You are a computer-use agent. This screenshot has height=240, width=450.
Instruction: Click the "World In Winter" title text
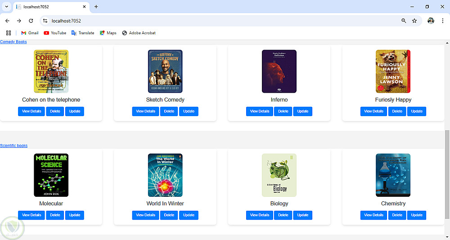click(x=165, y=203)
